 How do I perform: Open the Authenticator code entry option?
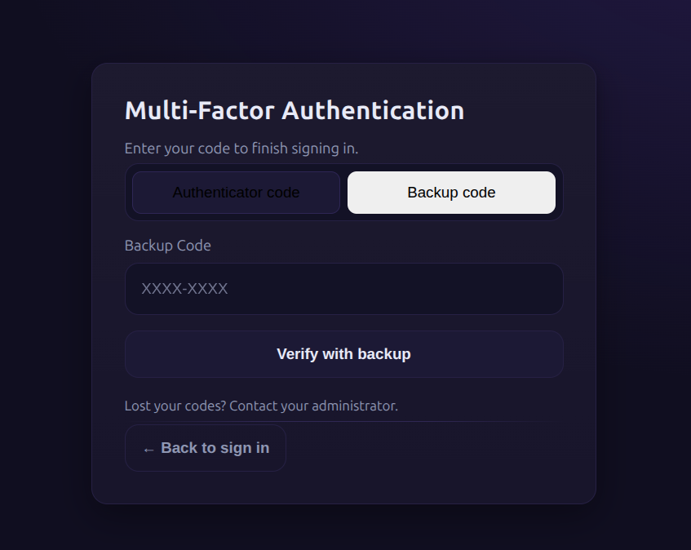click(236, 193)
